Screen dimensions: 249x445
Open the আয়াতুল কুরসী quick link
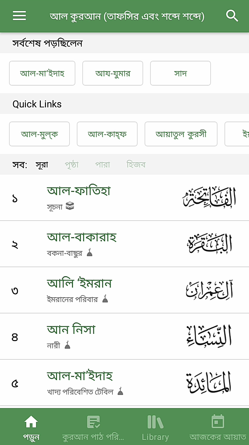[x=181, y=134]
